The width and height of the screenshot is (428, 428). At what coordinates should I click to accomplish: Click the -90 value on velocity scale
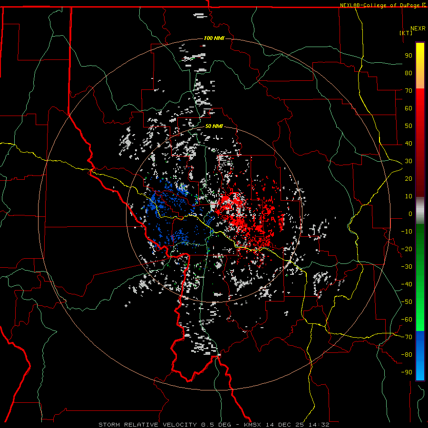(407, 372)
